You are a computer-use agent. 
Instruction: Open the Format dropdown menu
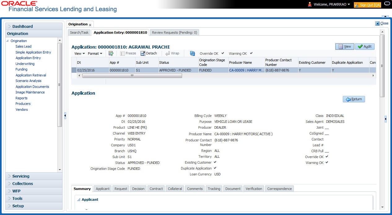coord(95,54)
